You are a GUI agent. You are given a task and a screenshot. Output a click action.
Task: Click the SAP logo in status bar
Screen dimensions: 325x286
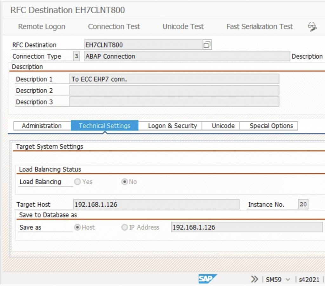(x=208, y=279)
